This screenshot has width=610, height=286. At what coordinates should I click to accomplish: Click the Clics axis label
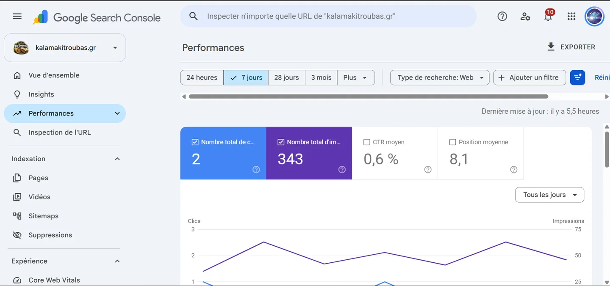tap(194, 221)
